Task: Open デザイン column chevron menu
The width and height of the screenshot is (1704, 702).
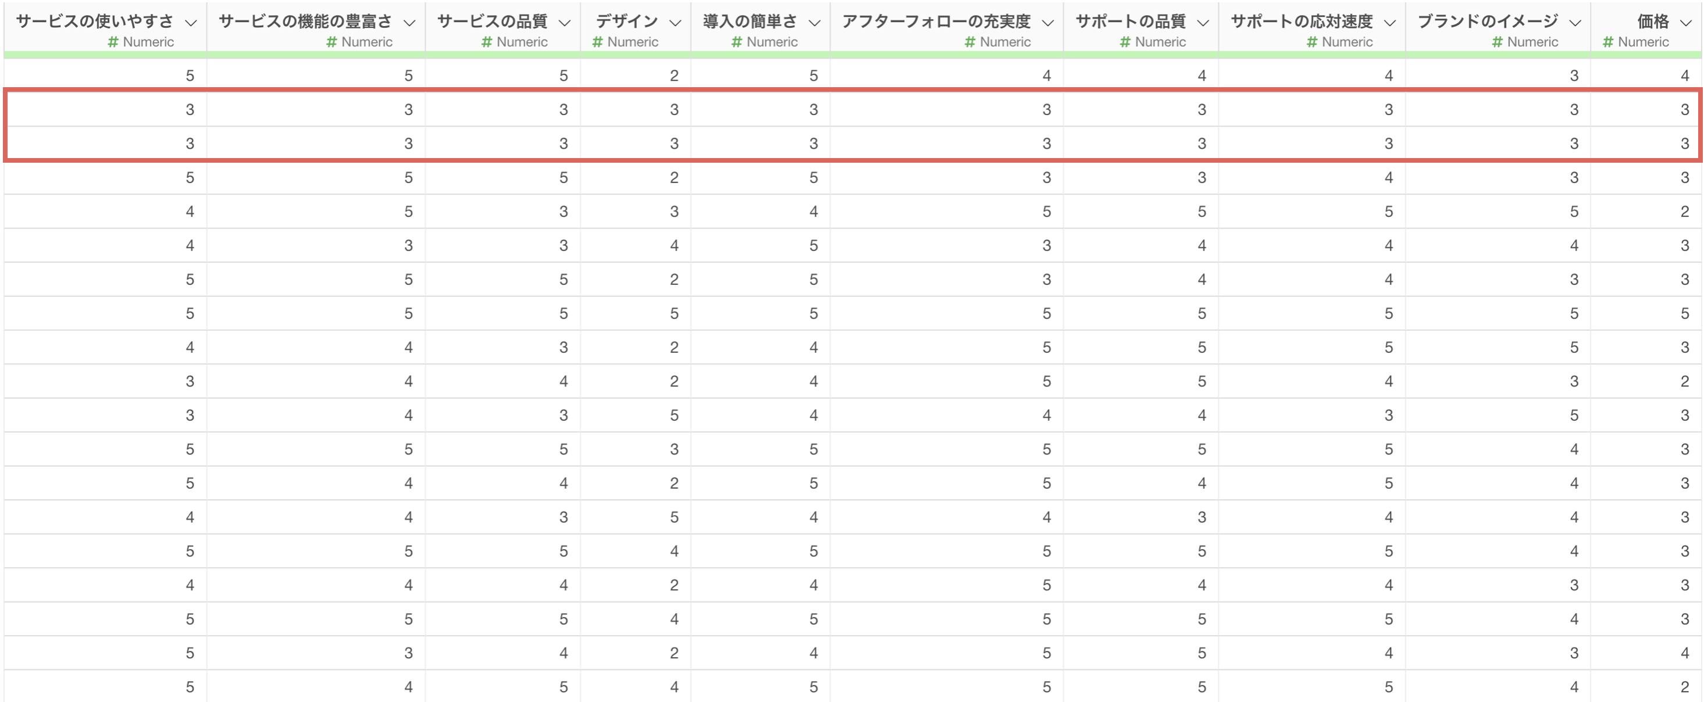Action: click(675, 23)
